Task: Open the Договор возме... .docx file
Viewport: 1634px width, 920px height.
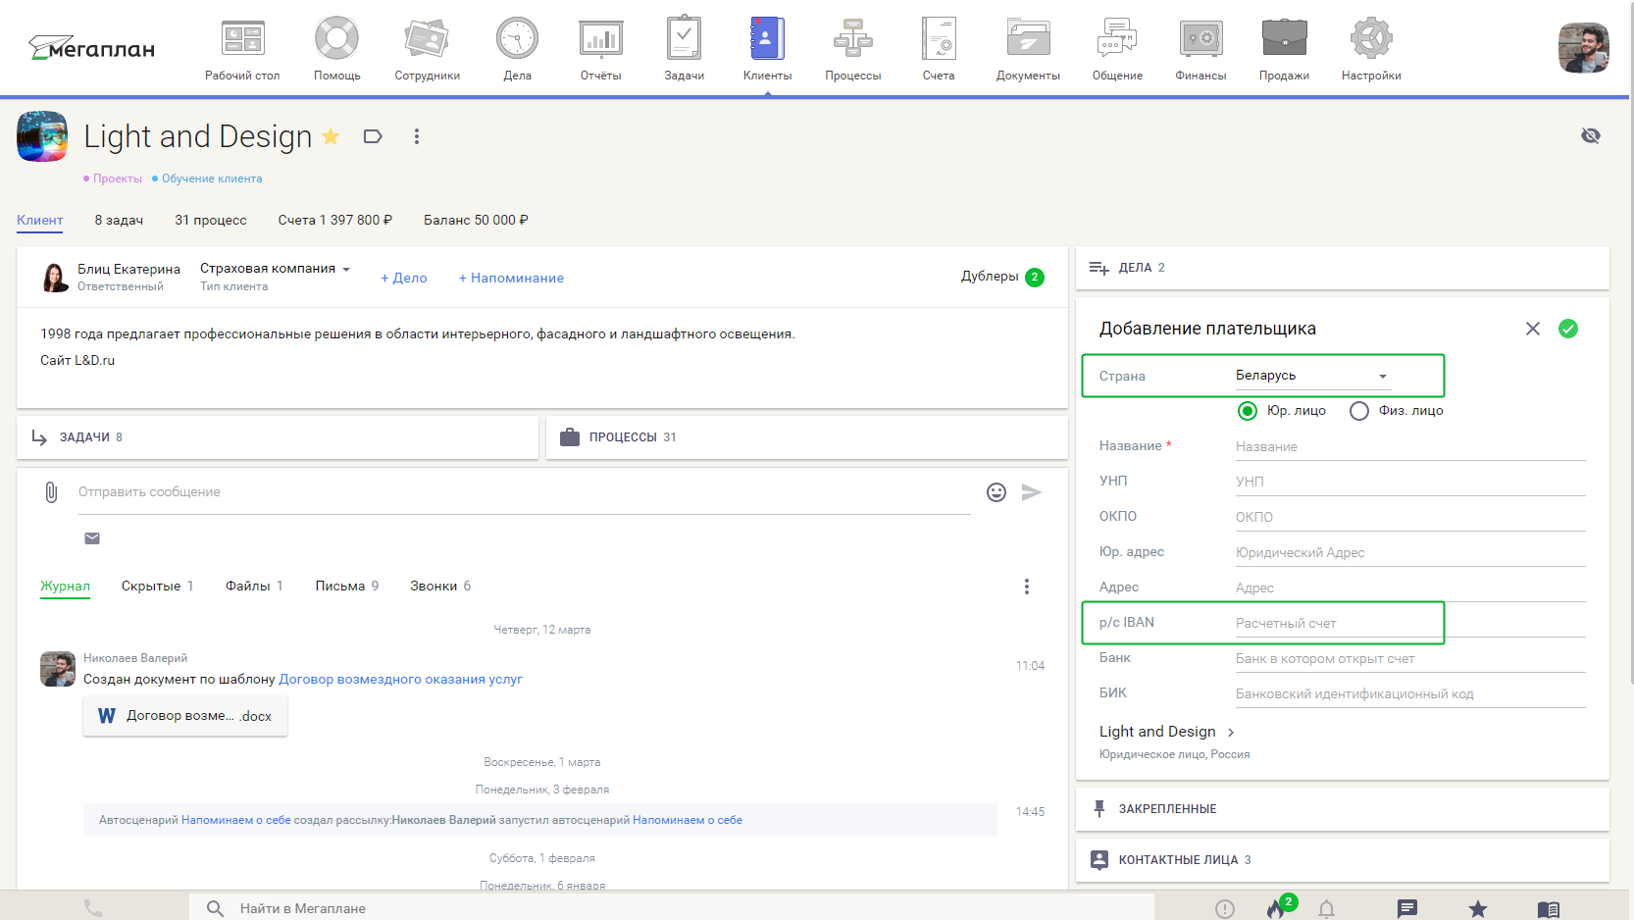Action: click(185, 716)
